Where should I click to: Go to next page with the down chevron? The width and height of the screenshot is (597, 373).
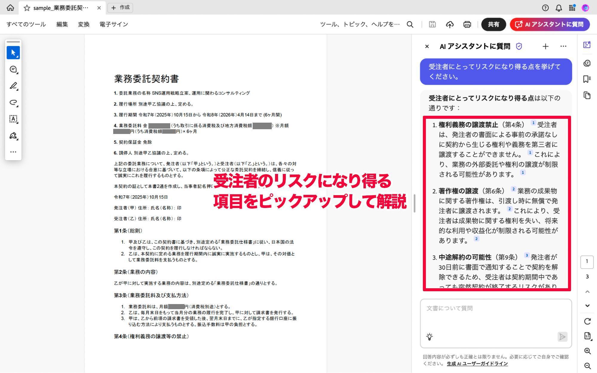(587, 305)
